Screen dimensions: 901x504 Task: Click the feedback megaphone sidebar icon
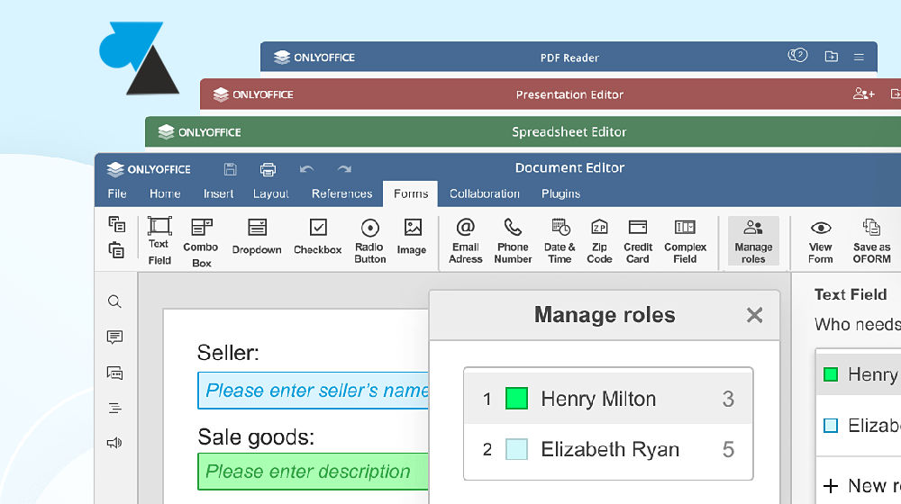pyautogui.click(x=114, y=443)
